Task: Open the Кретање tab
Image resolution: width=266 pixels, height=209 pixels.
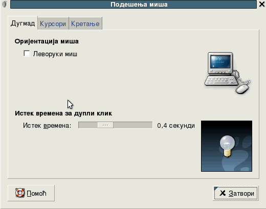Action: [85, 24]
